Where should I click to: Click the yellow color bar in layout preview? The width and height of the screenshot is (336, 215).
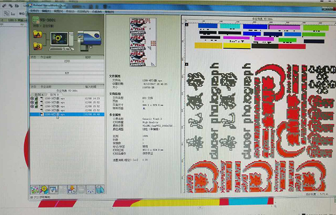click(237, 46)
